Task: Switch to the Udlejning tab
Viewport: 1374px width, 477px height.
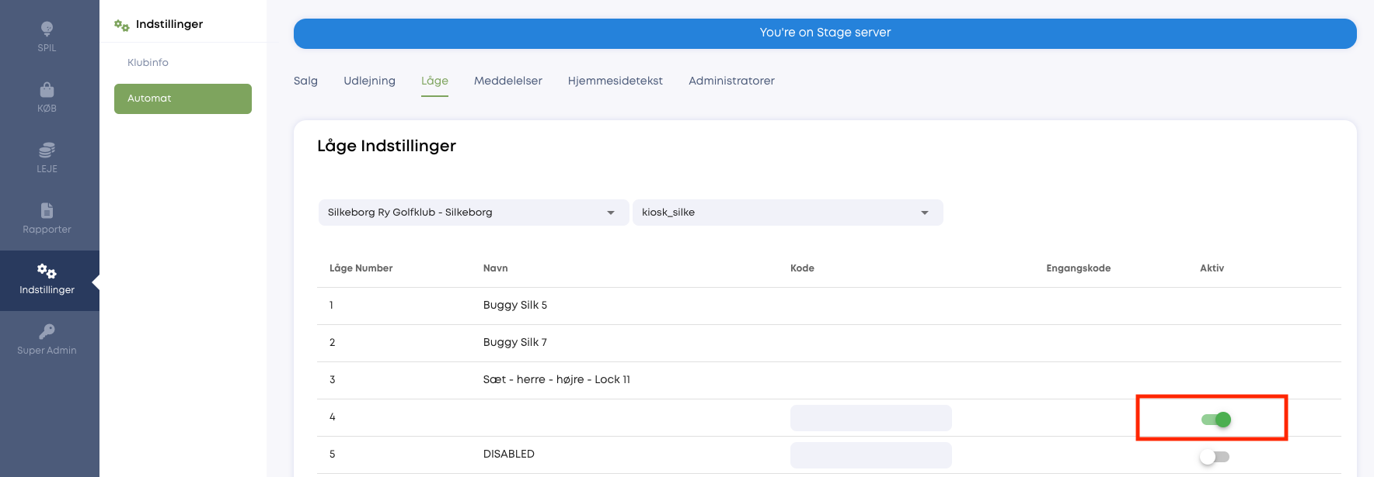Action: [369, 81]
